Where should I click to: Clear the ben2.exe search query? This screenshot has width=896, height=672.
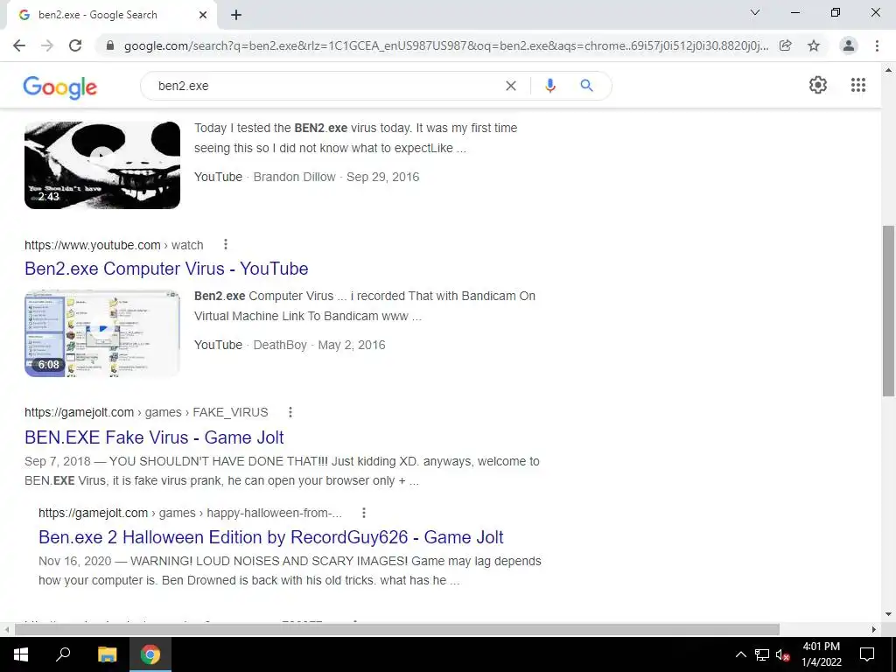511,86
